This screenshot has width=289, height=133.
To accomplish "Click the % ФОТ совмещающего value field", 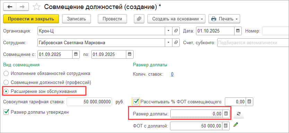I will pos(236,102).
